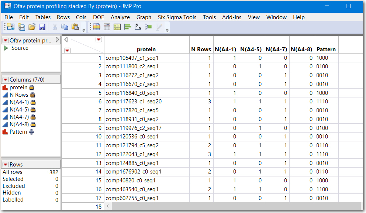Image resolution: width=366 pixels, height=213 pixels.
Task: Open the Columns (7/0) red triangle menu
Action: [x=5, y=79]
